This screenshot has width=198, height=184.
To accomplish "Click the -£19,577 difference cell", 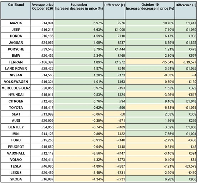I will point(186,62).
